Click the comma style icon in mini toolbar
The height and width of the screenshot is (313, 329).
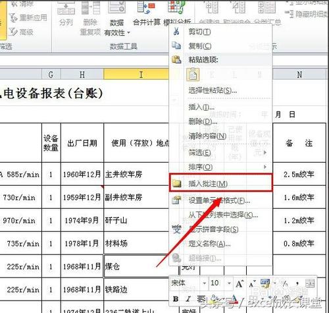pyautogui.click(x=297, y=283)
